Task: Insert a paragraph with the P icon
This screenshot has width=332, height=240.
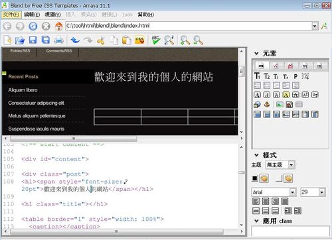Action: click(x=295, y=76)
